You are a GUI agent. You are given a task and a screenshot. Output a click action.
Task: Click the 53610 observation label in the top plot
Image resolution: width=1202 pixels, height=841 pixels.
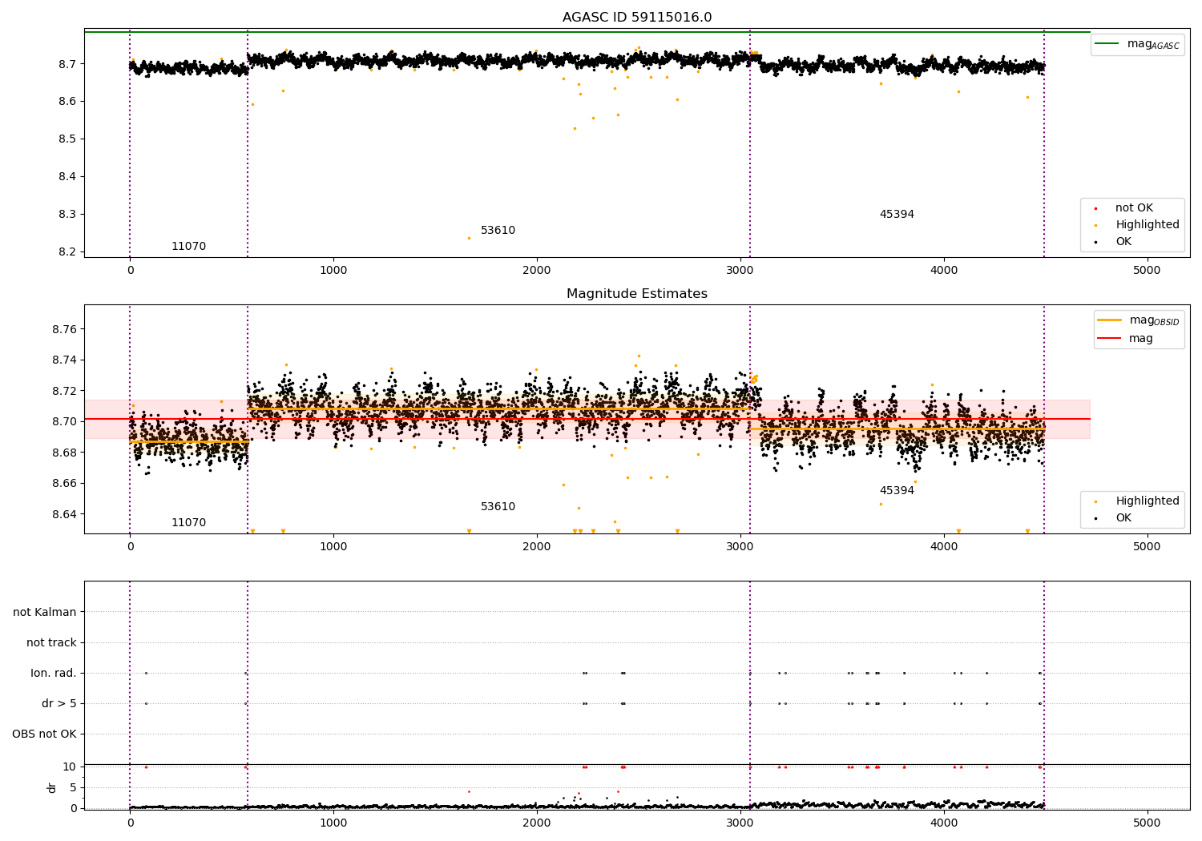pyautogui.click(x=498, y=231)
